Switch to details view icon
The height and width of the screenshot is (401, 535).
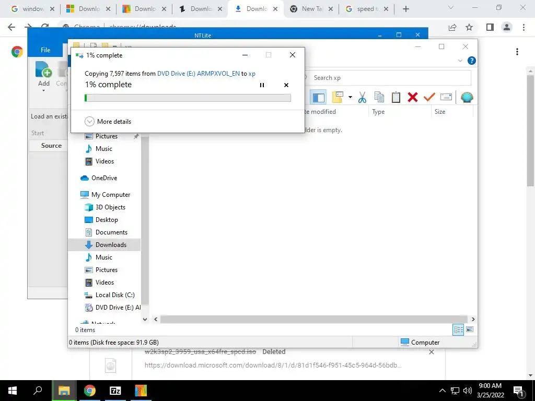pos(458,329)
